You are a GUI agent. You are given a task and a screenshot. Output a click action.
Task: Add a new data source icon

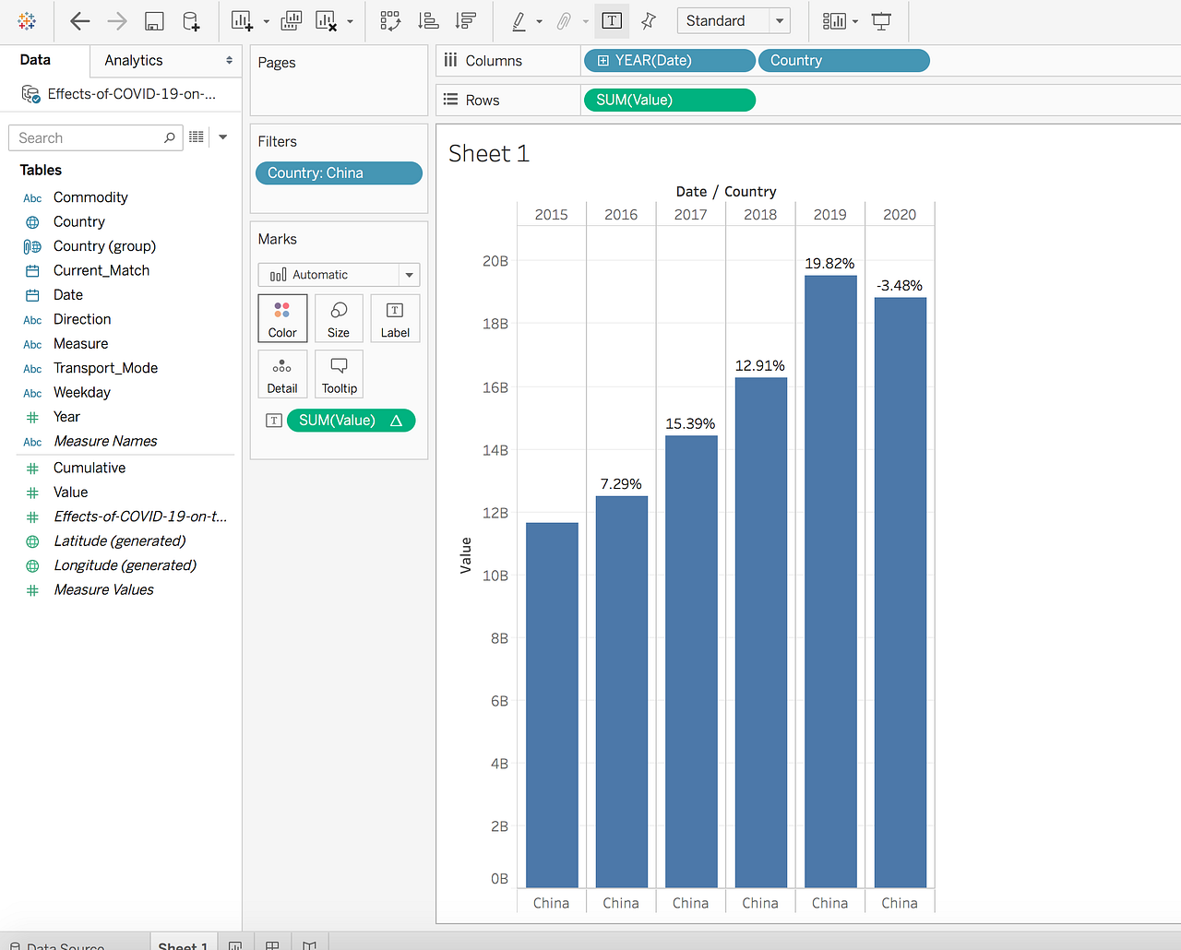(x=191, y=21)
